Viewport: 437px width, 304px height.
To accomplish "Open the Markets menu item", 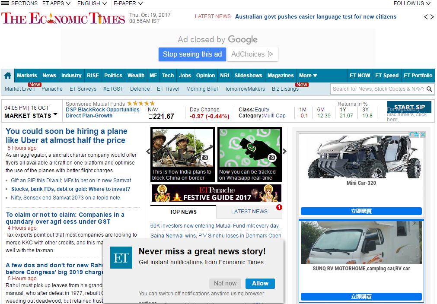I will coord(27,76).
